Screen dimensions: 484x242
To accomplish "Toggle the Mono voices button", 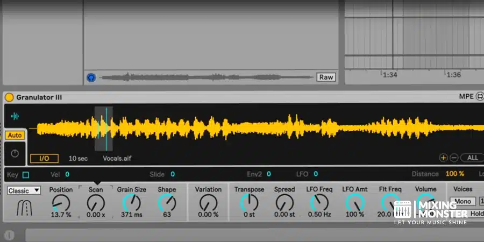I will click(462, 202).
